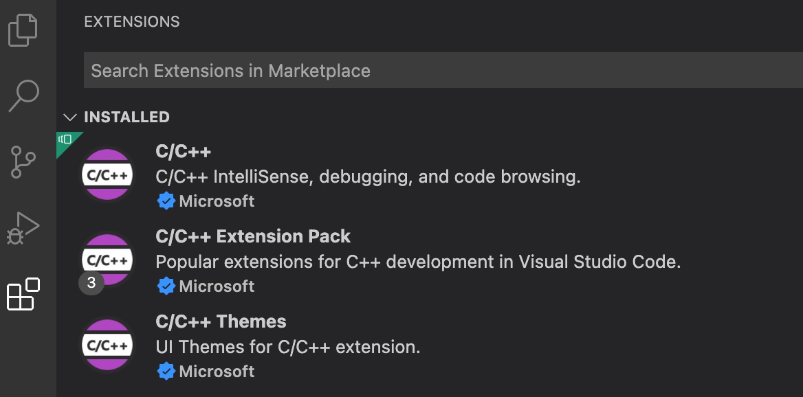This screenshot has height=397, width=803.
Task: Select the Extensions view icon
Action: (x=23, y=295)
